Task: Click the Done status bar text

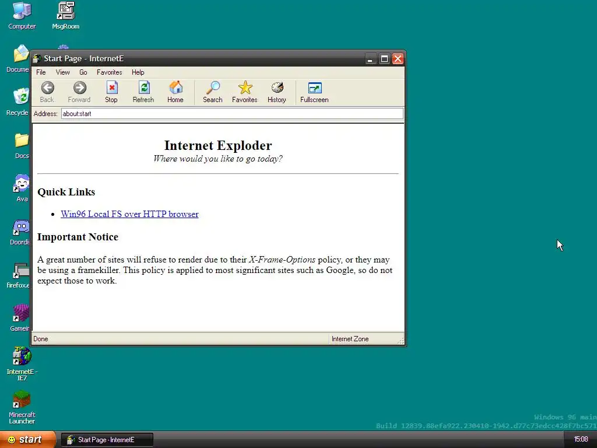Action: [x=40, y=339]
